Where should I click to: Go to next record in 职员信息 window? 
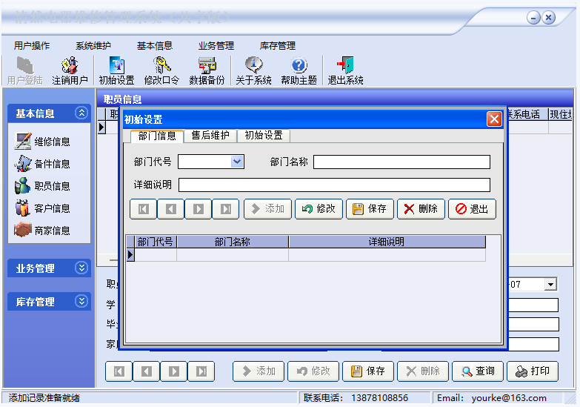pos(174,371)
